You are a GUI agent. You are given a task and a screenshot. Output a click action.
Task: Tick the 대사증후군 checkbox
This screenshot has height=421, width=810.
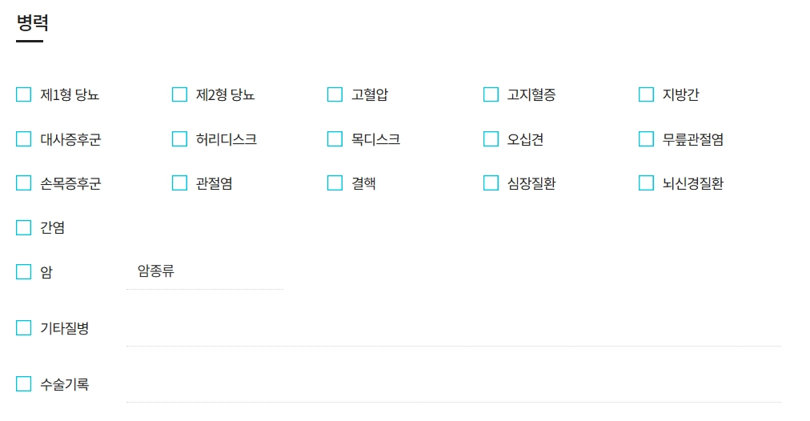click(x=24, y=139)
